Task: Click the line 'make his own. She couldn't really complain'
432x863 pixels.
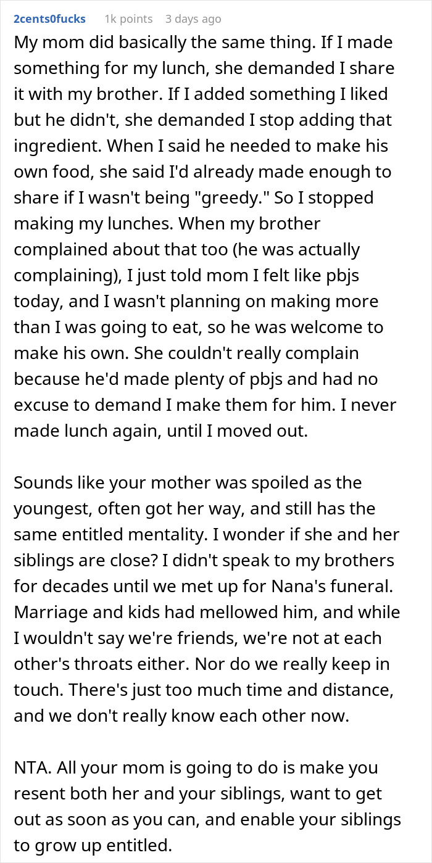Action: pos(186,352)
